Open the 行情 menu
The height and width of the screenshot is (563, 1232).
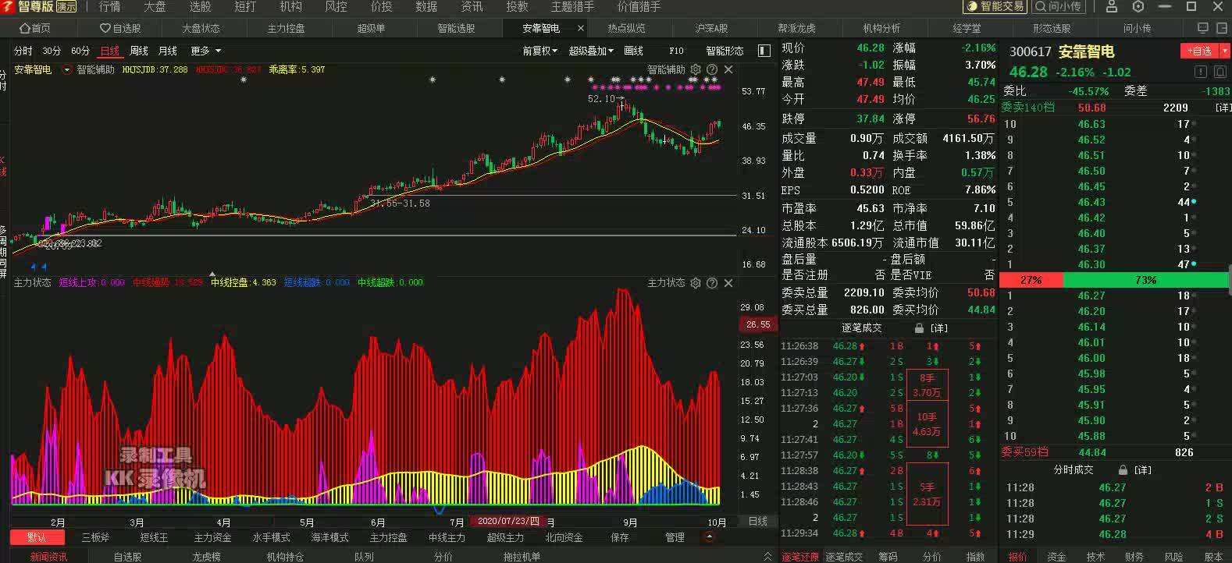coord(109,6)
